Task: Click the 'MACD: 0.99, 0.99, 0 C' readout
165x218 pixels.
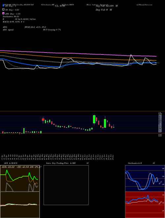Action: [x=14, y=22]
